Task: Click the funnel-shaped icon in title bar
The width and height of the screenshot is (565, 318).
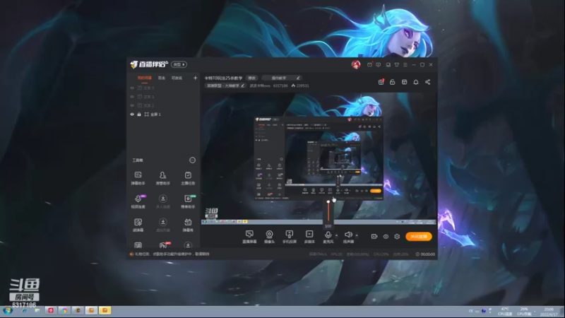Action: 397,64
